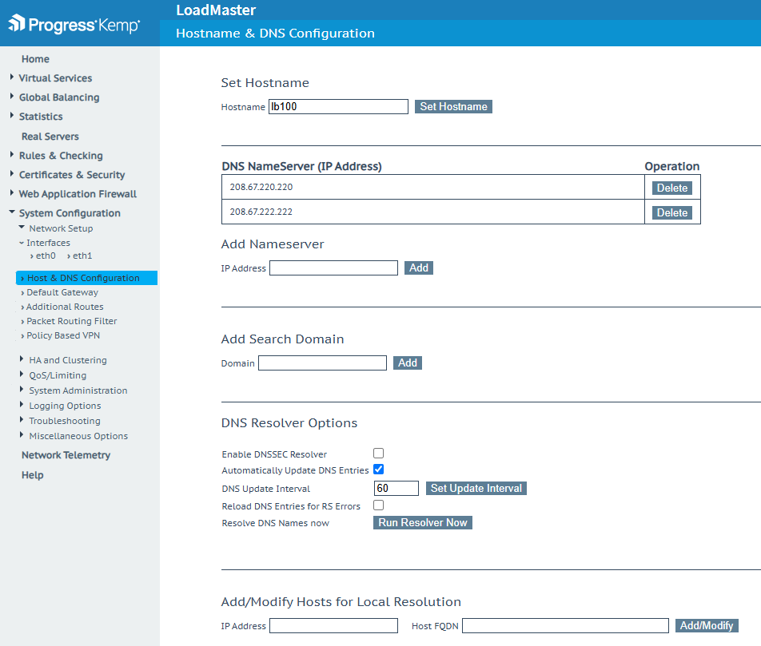Open eth0 interface settings
The image size is (761, 646).
(x=46, y=256)
